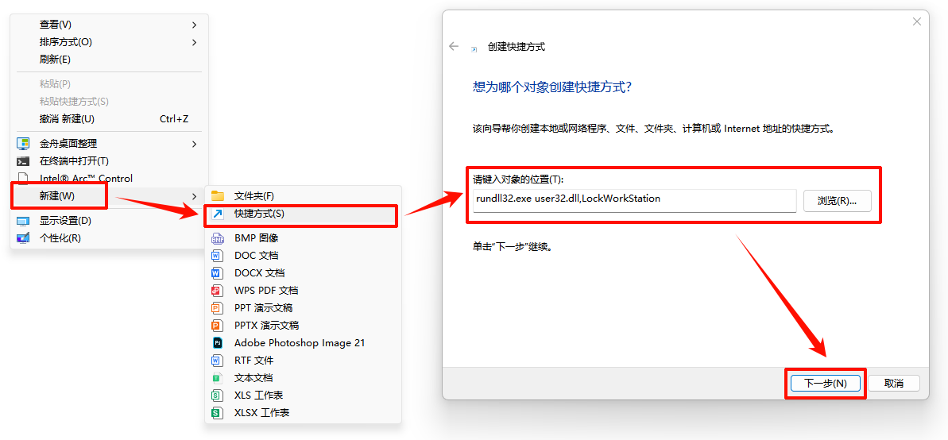Expand the 查看(V) submenu arrow
948x440 pixels.
[194, 25]
